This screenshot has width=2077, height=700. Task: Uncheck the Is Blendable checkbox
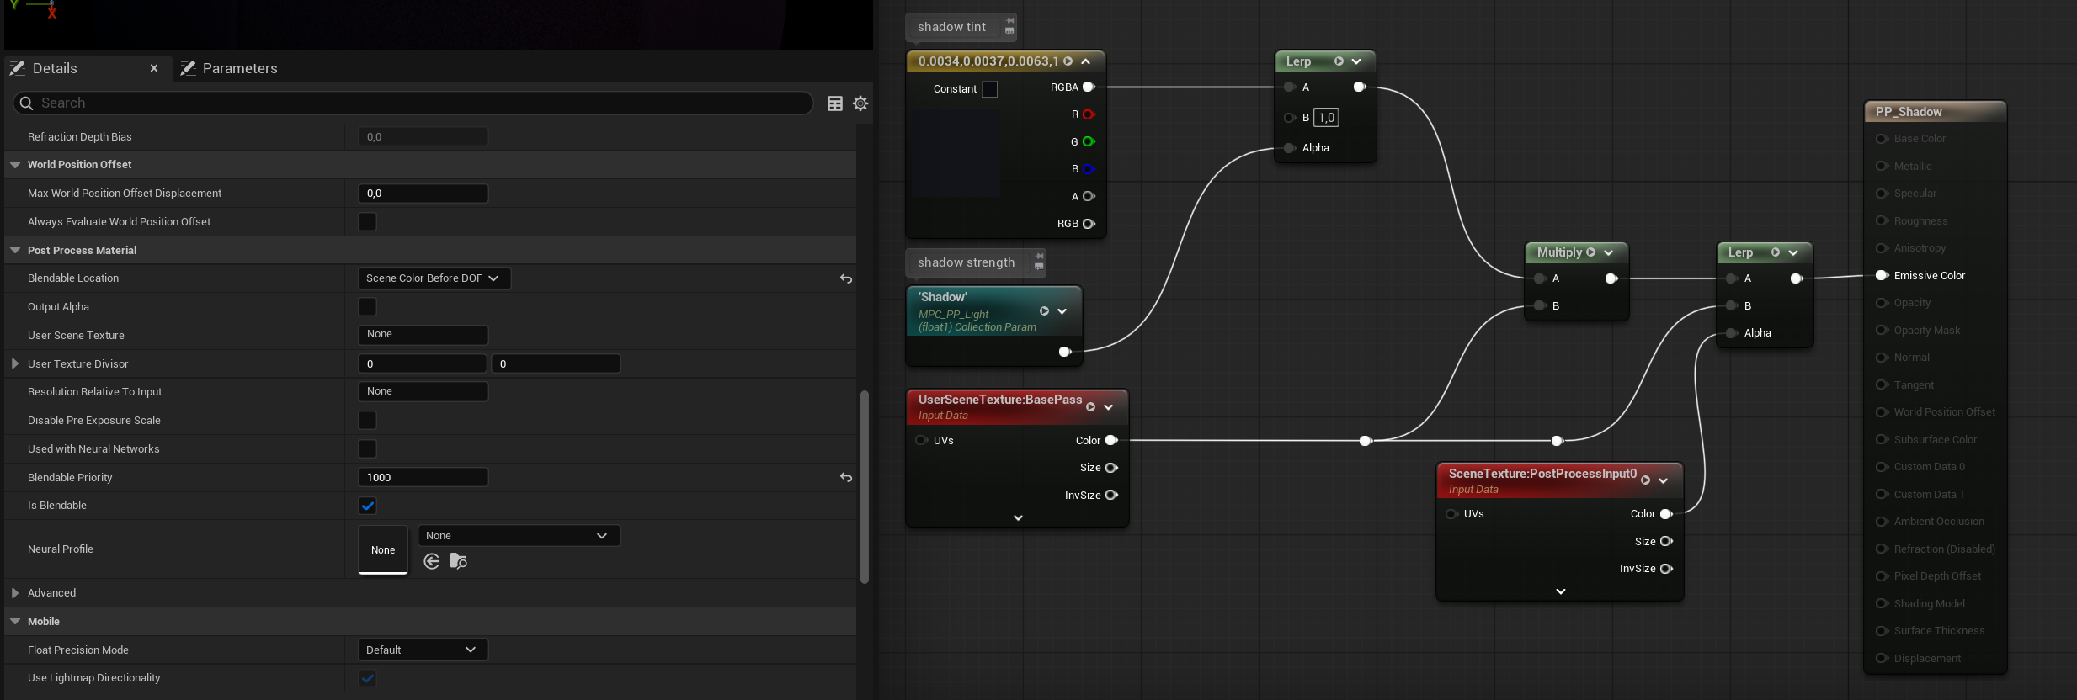click(x=367, y=506)
